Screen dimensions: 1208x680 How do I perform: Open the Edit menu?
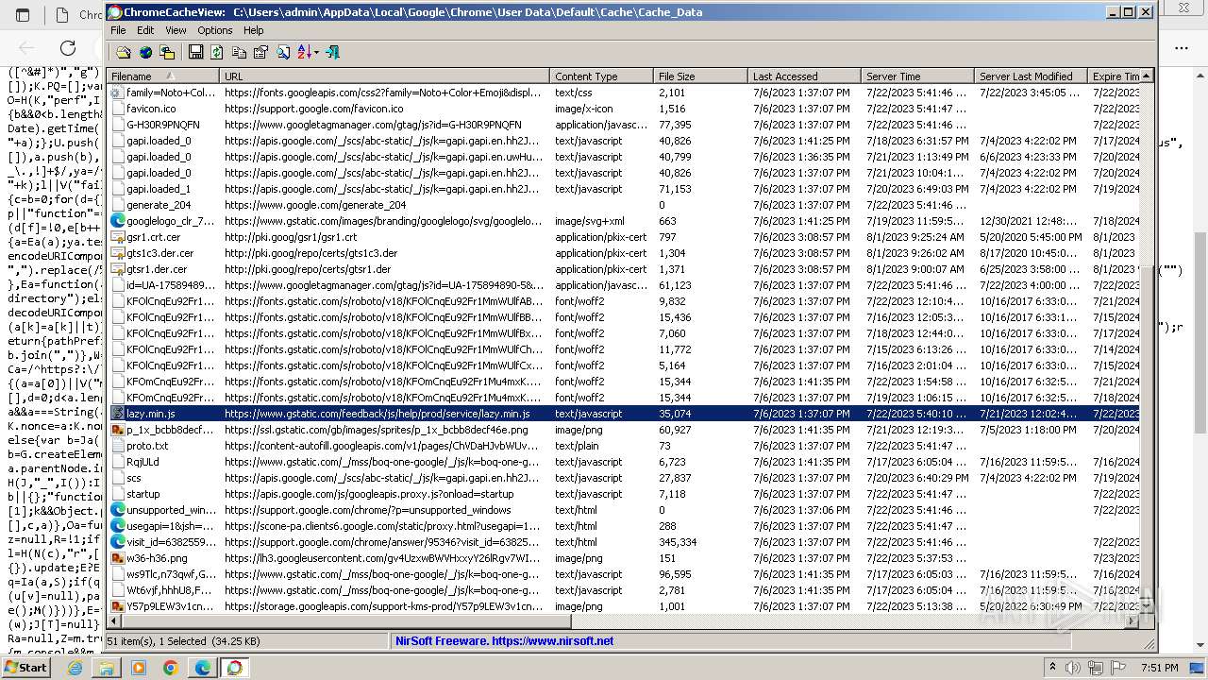145,30
